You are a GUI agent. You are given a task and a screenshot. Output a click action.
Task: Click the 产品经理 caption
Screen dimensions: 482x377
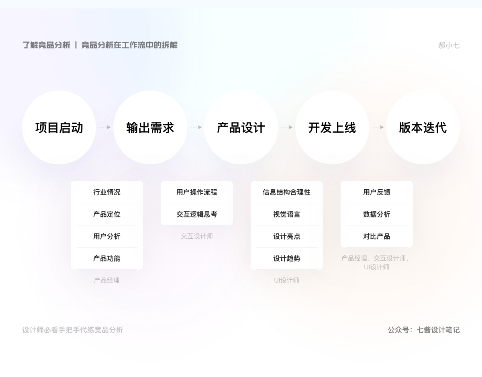107,281
